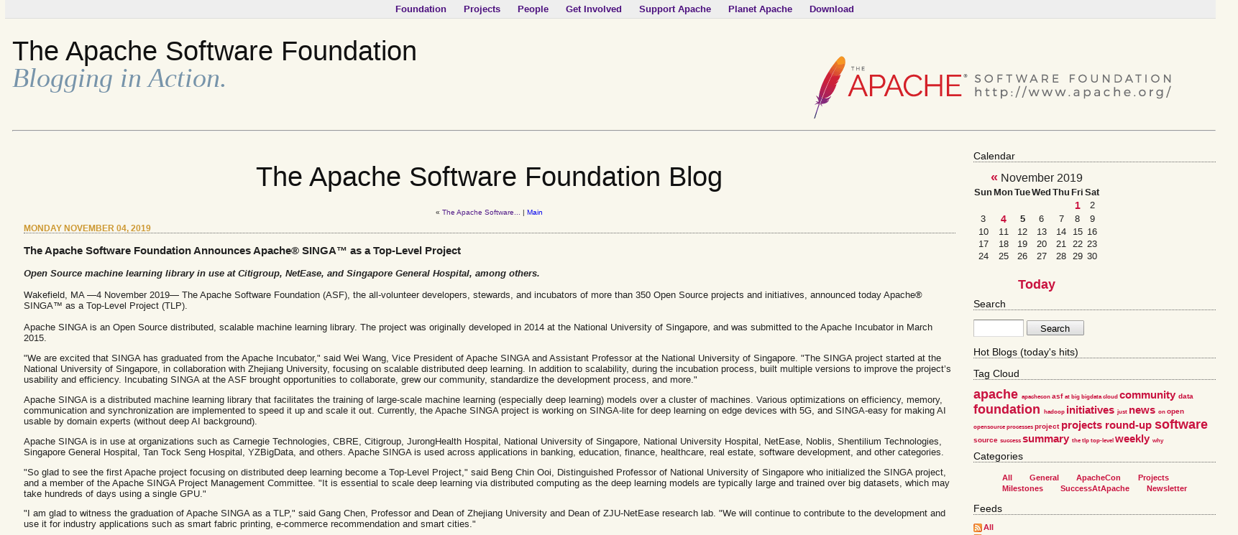Open the All feed link
The width and height of the screenshot is (1238, 535).
989,527
